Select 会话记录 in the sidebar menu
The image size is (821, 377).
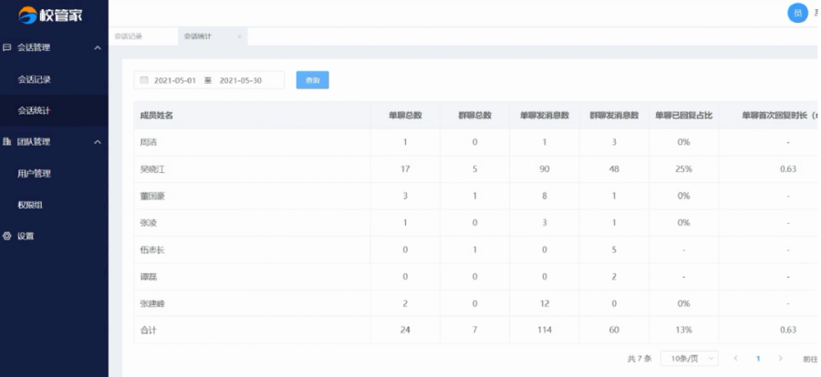[34, 79]
